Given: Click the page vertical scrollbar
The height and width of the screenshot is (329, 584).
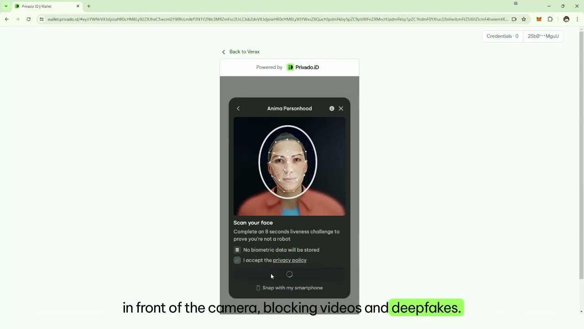Looking at the screenshot, I should 581,155.
